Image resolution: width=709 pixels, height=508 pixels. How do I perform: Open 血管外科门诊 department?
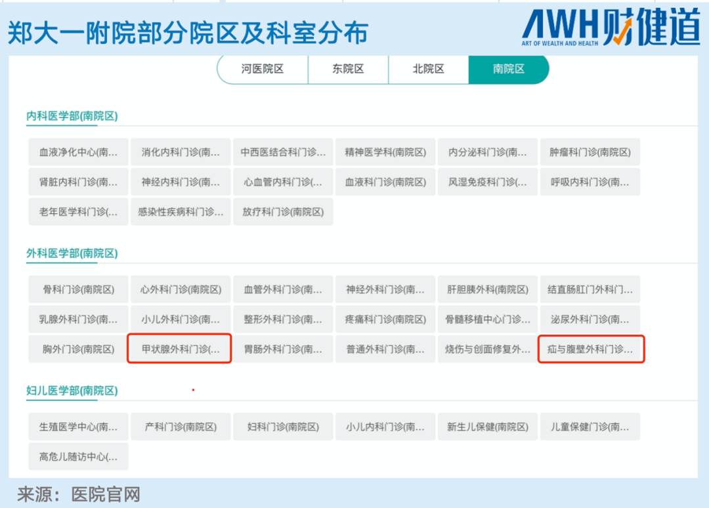tap(283, 289)
